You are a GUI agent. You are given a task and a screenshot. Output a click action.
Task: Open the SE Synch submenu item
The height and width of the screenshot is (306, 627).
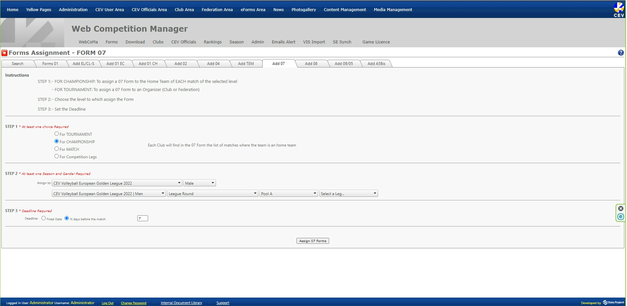(x=342, y=42)
